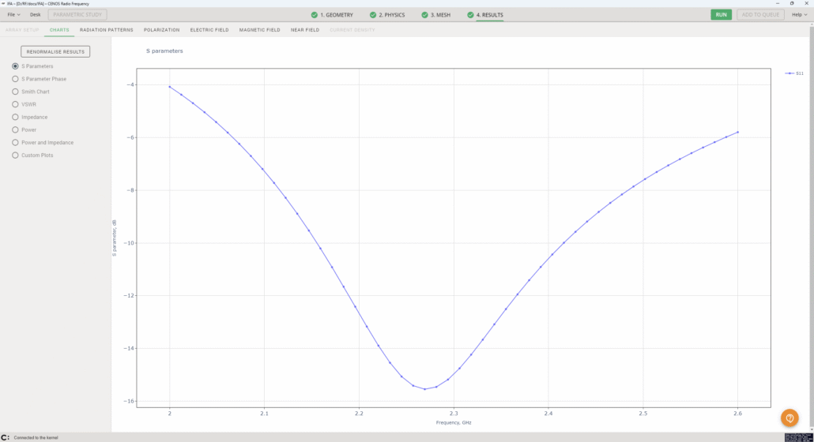Toggle the S11 legend entry in chart
The image size is (814, 442).
794,73
